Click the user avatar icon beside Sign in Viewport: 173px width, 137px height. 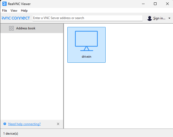[150, 18]
